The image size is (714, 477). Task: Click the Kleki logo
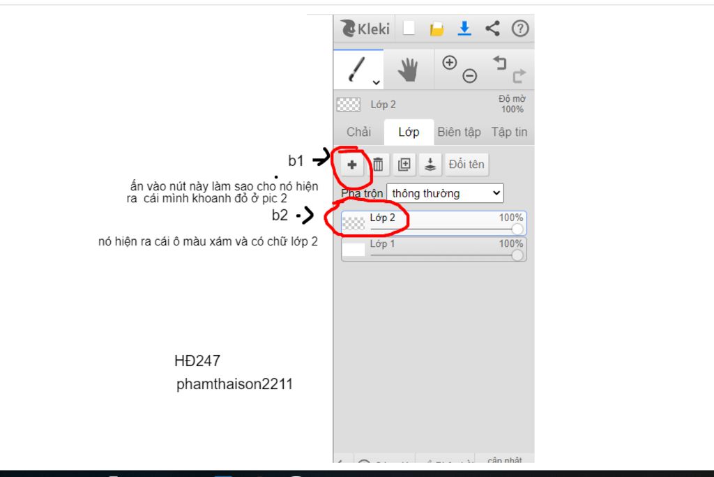pos(365,29)
